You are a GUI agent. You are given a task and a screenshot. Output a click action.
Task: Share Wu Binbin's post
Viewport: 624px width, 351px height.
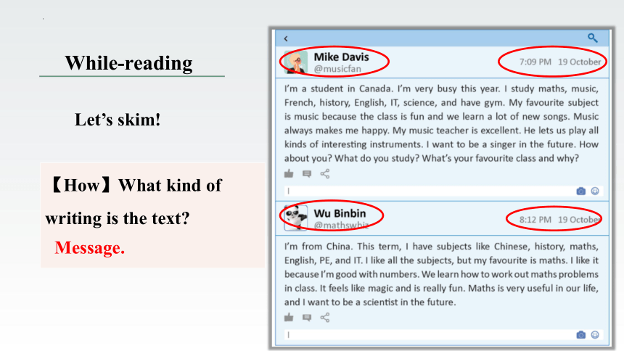coord(325,317)
